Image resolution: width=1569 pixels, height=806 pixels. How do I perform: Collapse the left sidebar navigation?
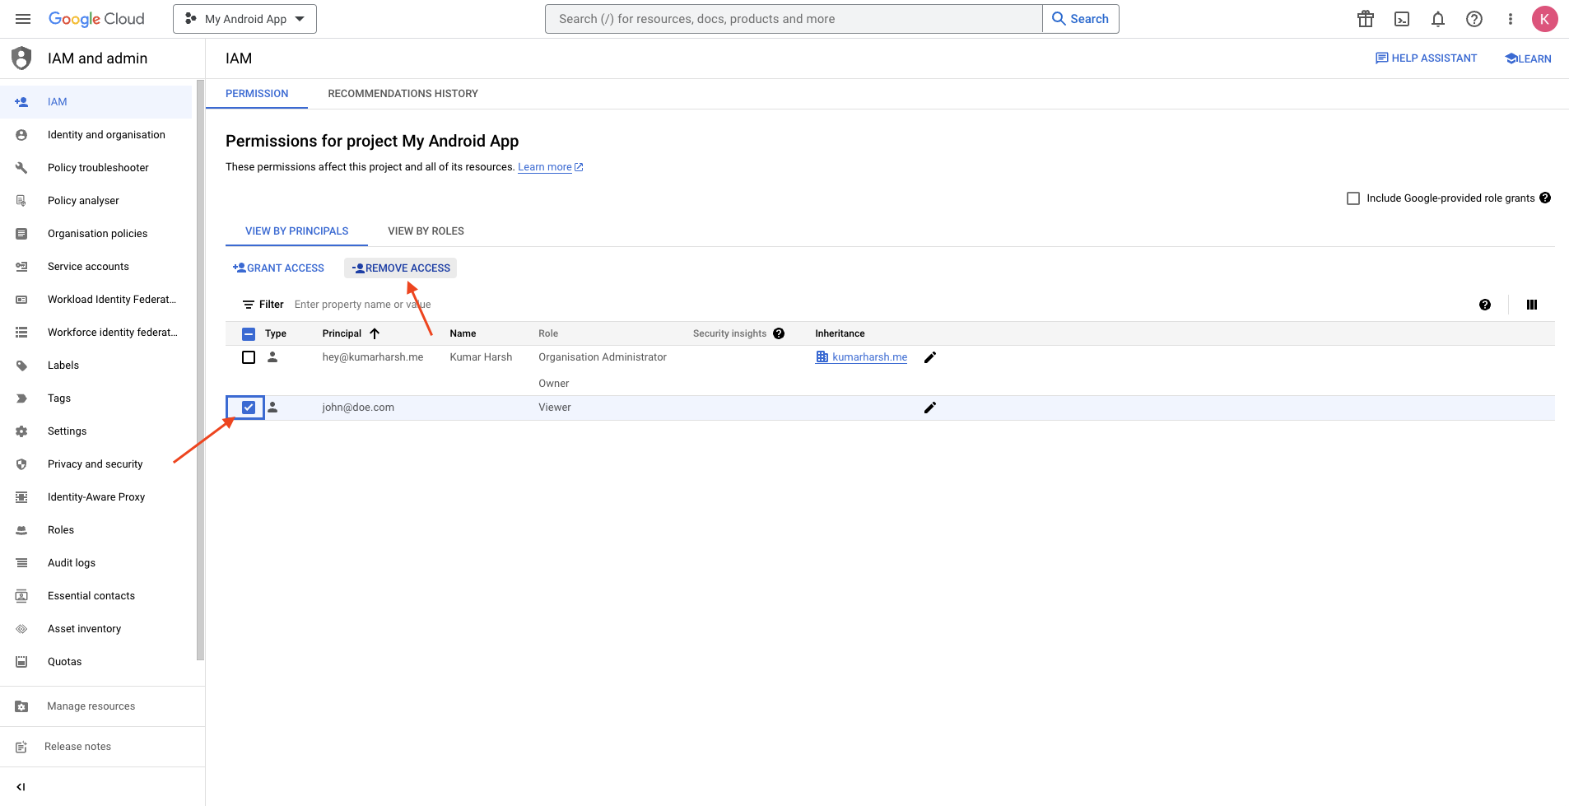pyautogui.click(x=21, y=787)
